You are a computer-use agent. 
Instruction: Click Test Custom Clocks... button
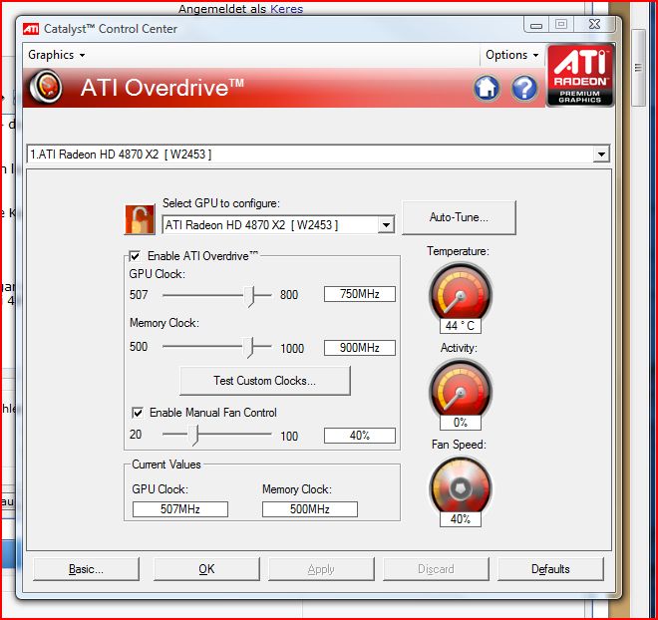pos(265,381)
